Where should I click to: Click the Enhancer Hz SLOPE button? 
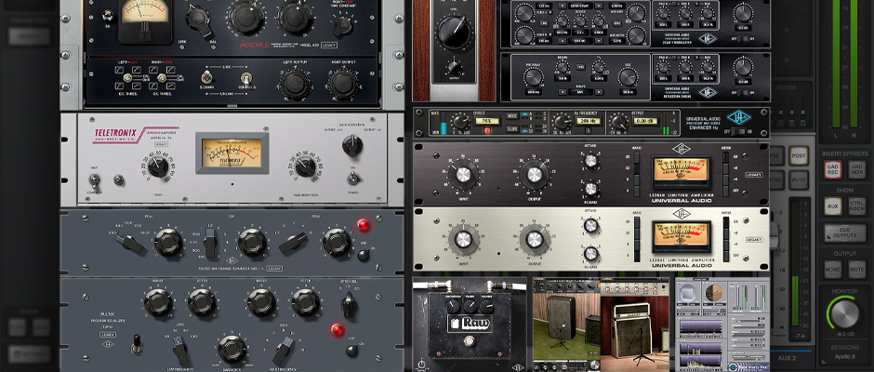click(x=512, y=129)
